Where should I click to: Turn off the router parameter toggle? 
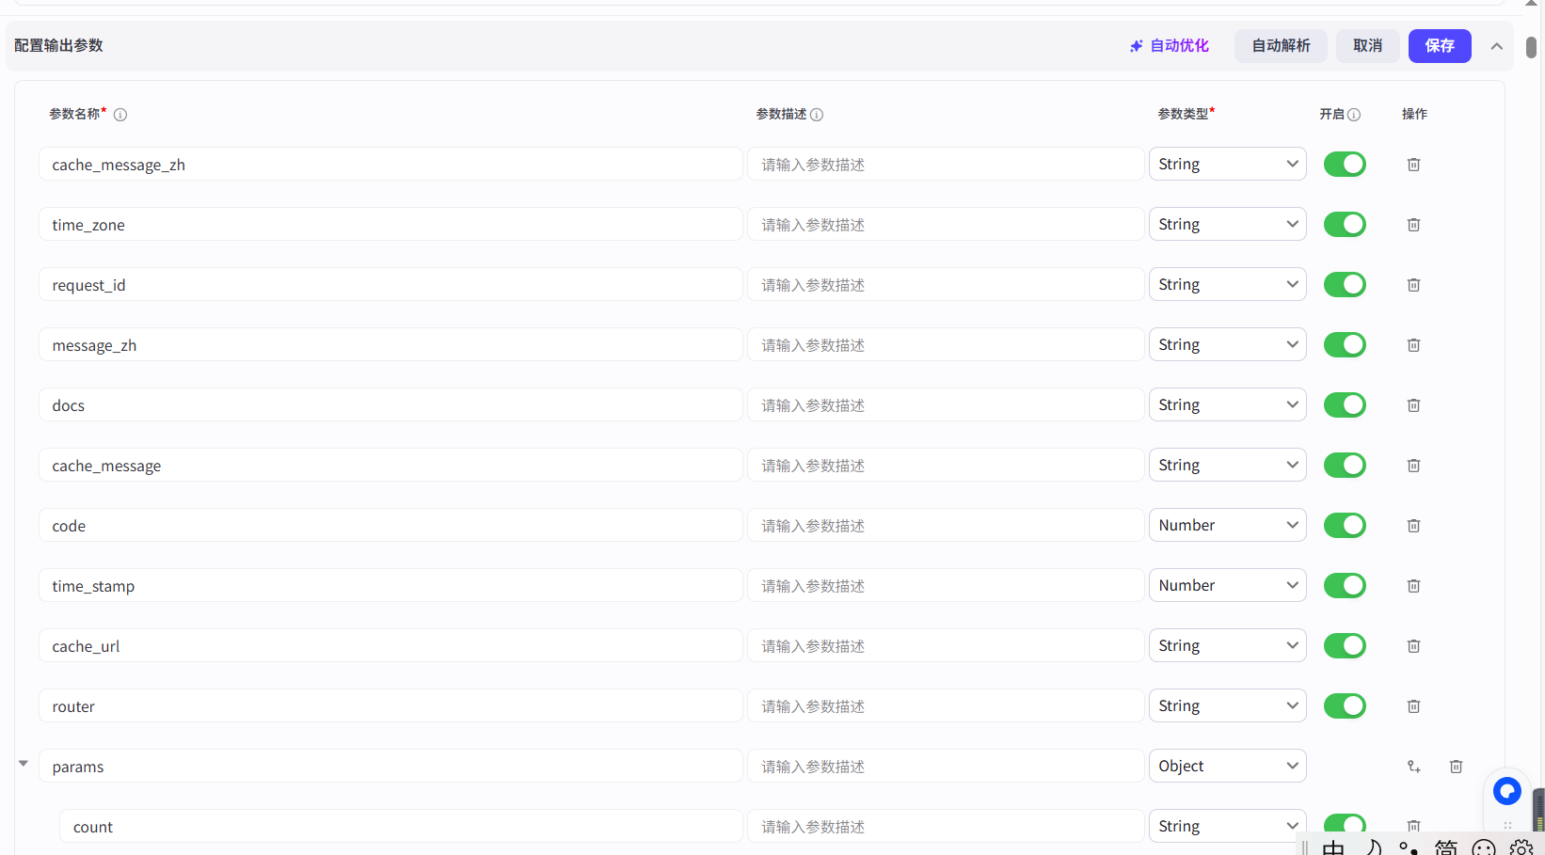[x=1344, y=706]
